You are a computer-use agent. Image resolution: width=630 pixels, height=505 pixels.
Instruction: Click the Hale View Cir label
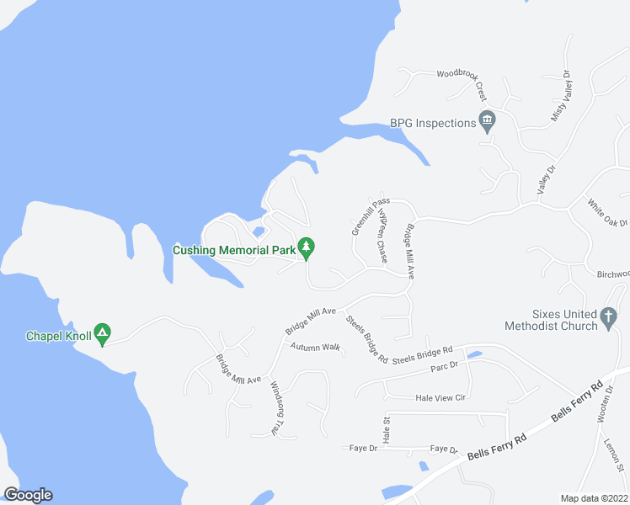tap(440, 397)
